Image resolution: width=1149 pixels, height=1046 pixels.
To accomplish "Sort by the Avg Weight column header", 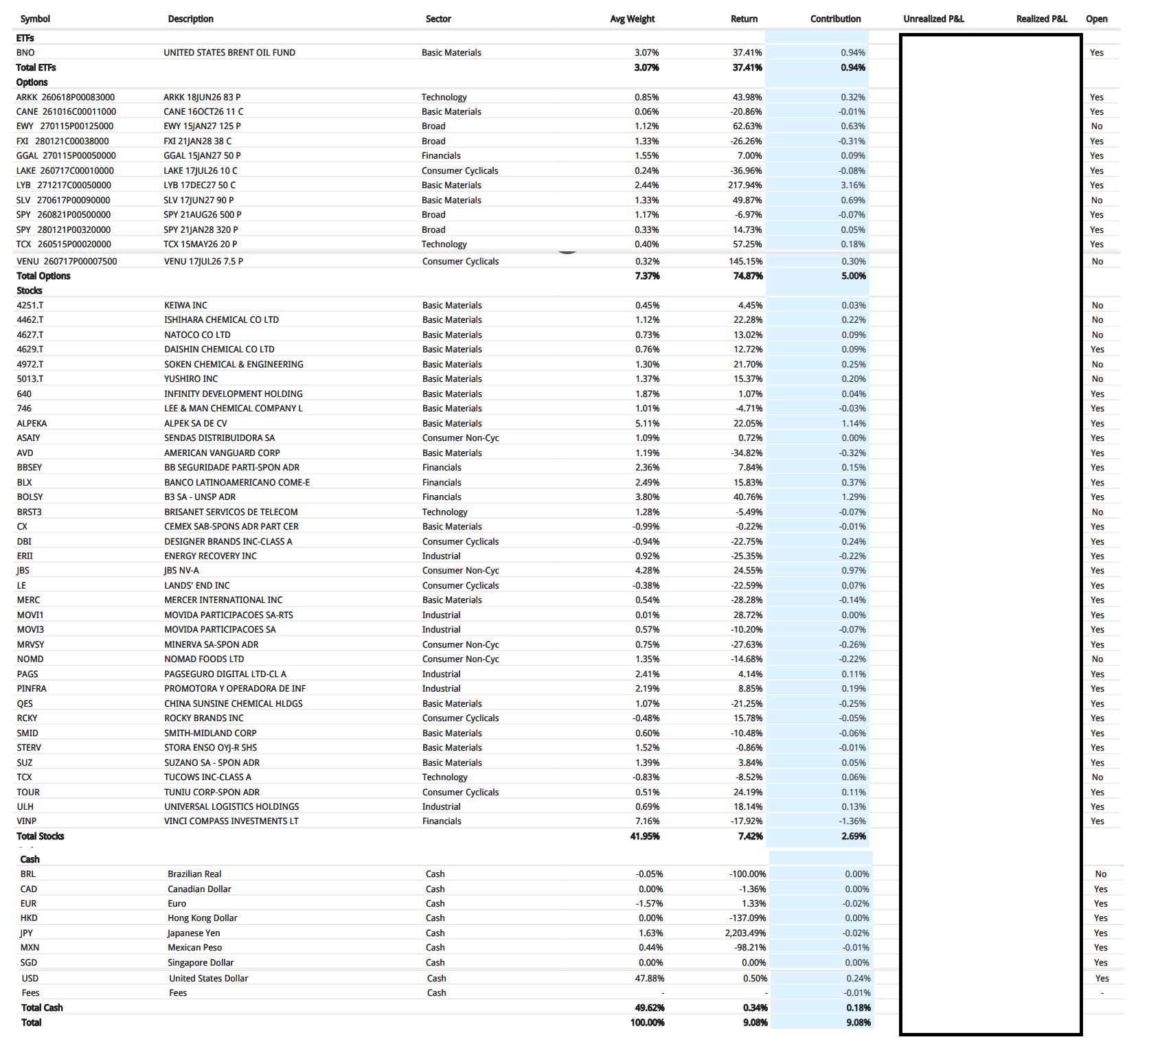I will (630, 19).
